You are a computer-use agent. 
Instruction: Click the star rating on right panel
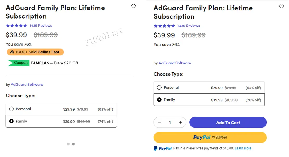point(164,26)
